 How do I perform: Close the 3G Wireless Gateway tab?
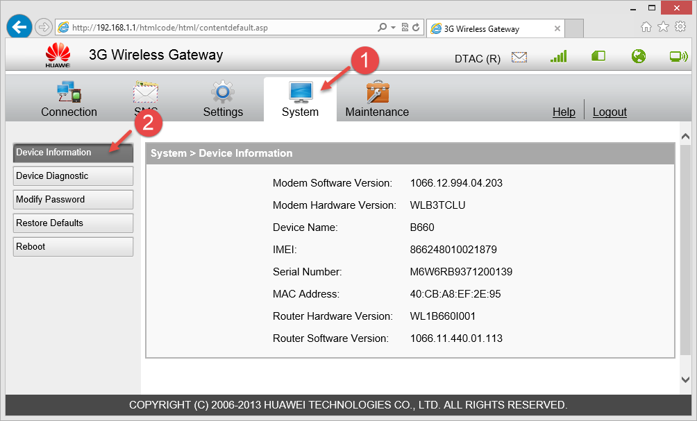(557, 29)
